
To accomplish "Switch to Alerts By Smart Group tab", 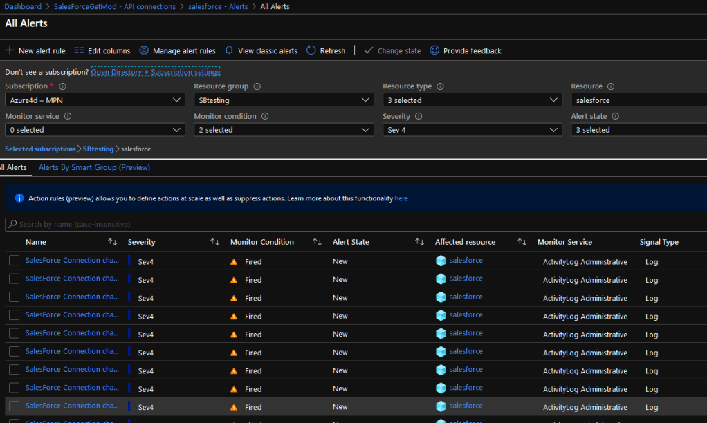I will coord(94,167).
